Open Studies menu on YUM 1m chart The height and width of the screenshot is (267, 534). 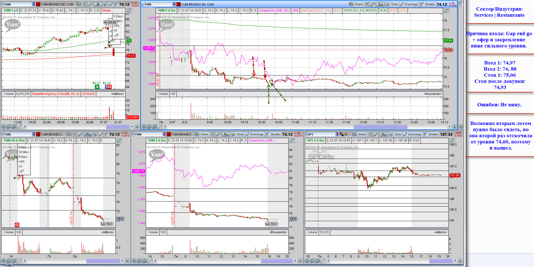click(x=428, y=4)
